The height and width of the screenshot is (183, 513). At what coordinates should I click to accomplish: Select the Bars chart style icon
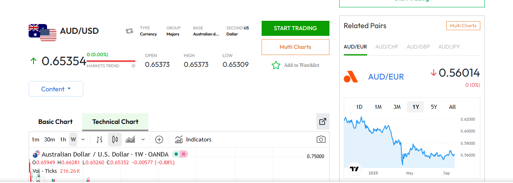point(99,139)
